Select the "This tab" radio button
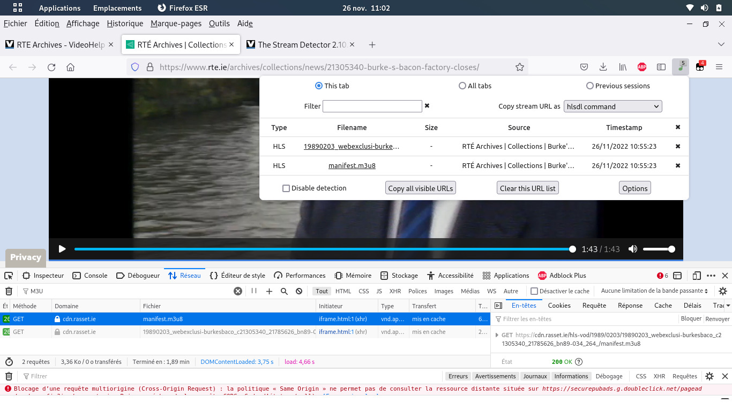The image size is (732, 411). 319,86
